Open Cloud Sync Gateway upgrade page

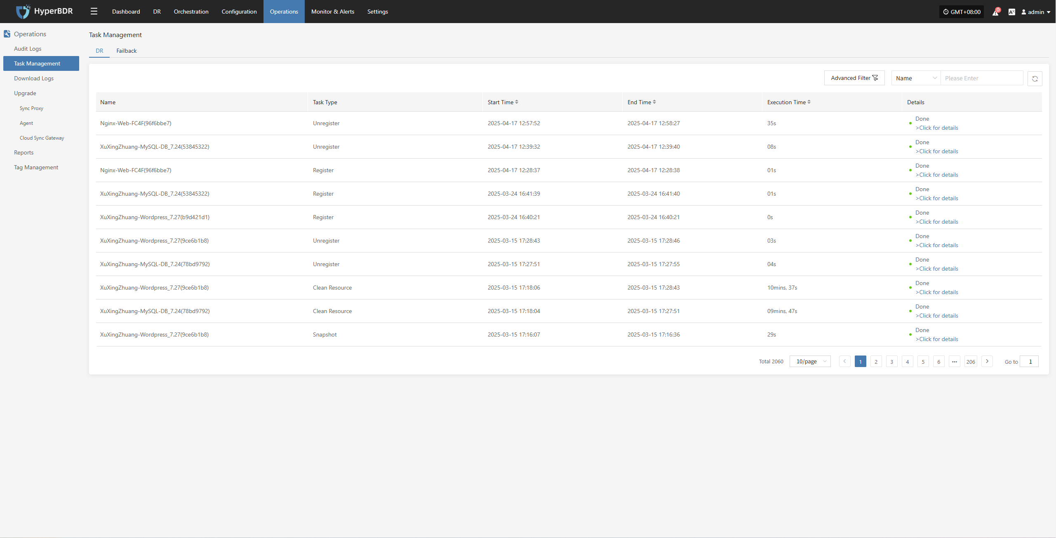[42, 138]
